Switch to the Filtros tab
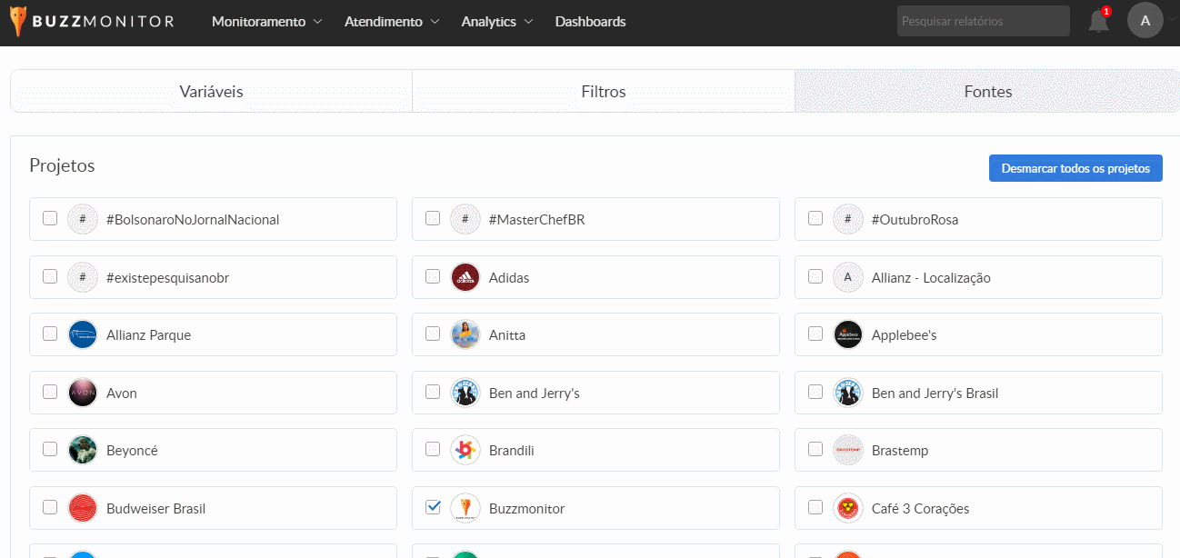This screenshot has height=558, width=1180. [x=604, y=92]
